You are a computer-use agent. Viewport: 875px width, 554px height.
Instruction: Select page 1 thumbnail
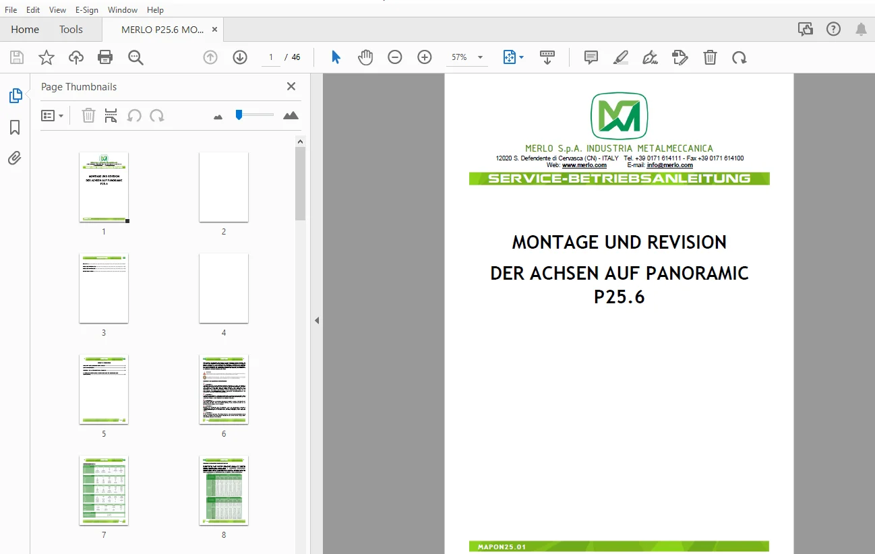point(104,187)
